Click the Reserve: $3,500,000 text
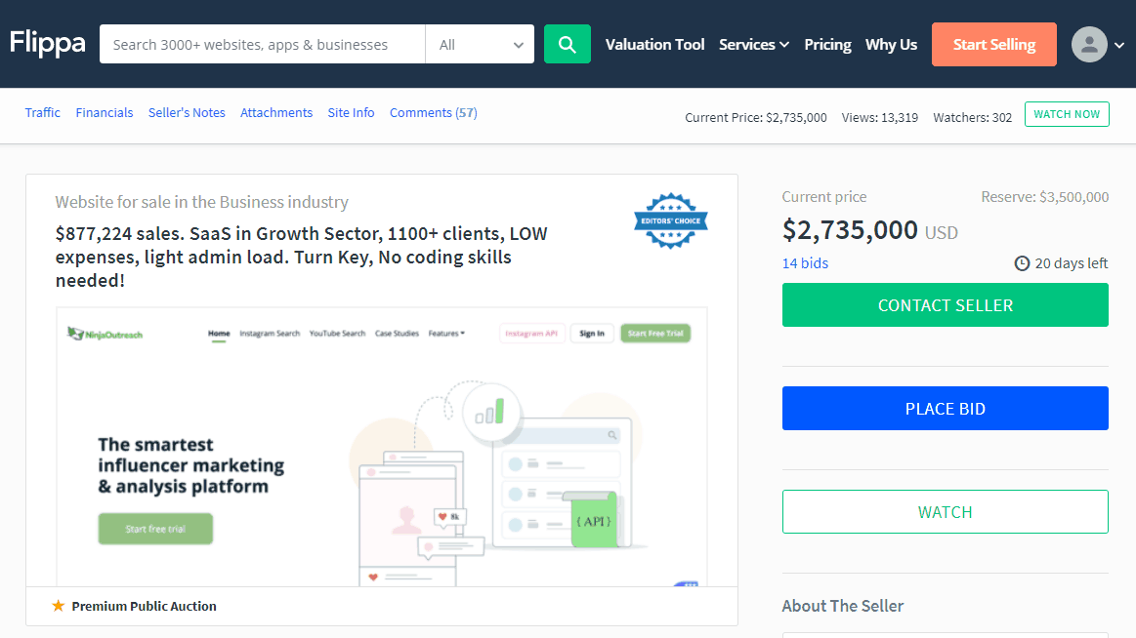This screenshot has height=638, width=1136. (1045, 197)
